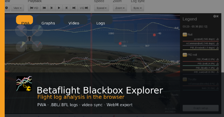Click the rcCommand[roll] legend entry
224x117 pixels.
200,44
